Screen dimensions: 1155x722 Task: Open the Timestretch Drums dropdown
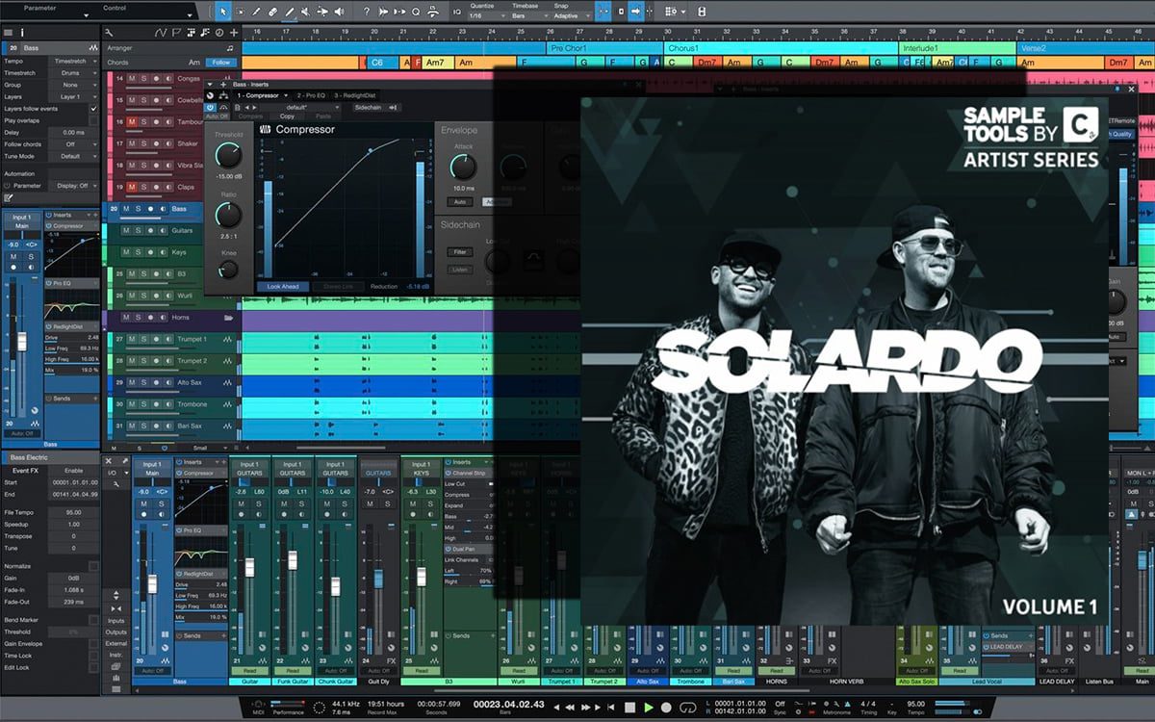point(71,72)
